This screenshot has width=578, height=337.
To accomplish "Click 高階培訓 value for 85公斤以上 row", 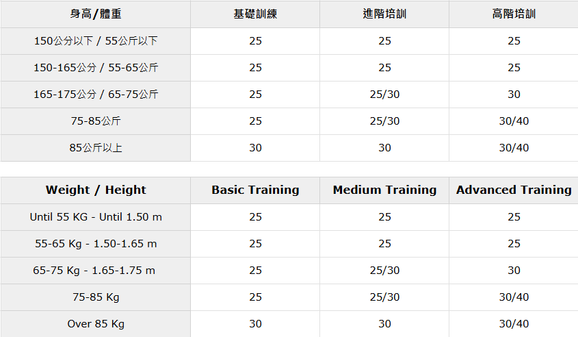I will pos(514,148).
